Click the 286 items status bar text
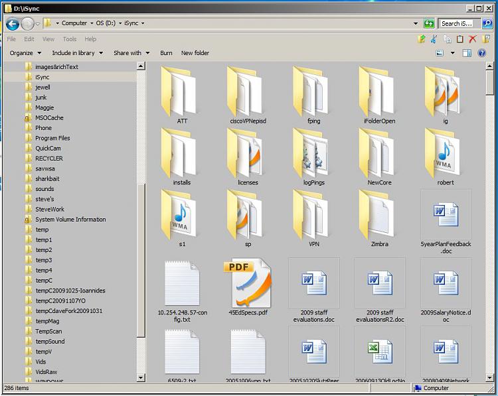This screenshot has width=498, height=396. [17, 388]
